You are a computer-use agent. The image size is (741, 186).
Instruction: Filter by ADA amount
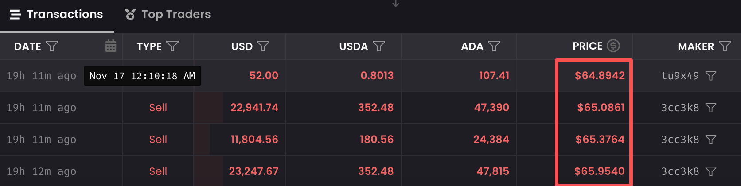pos(494,46)
